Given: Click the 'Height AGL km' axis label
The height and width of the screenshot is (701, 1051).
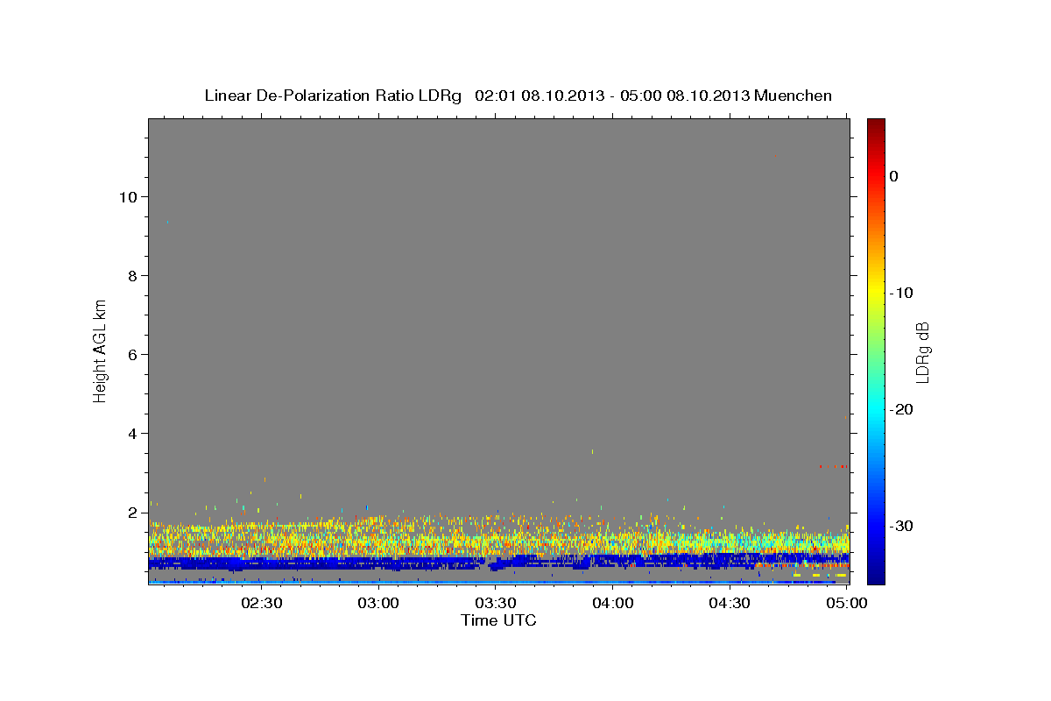Looking at the screenshot, I should tap(100, 350).
